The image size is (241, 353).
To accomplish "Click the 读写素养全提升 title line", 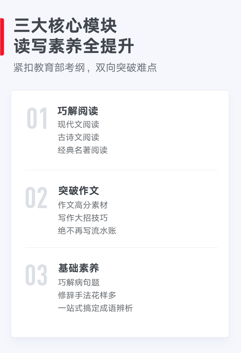I will [74, 46].
